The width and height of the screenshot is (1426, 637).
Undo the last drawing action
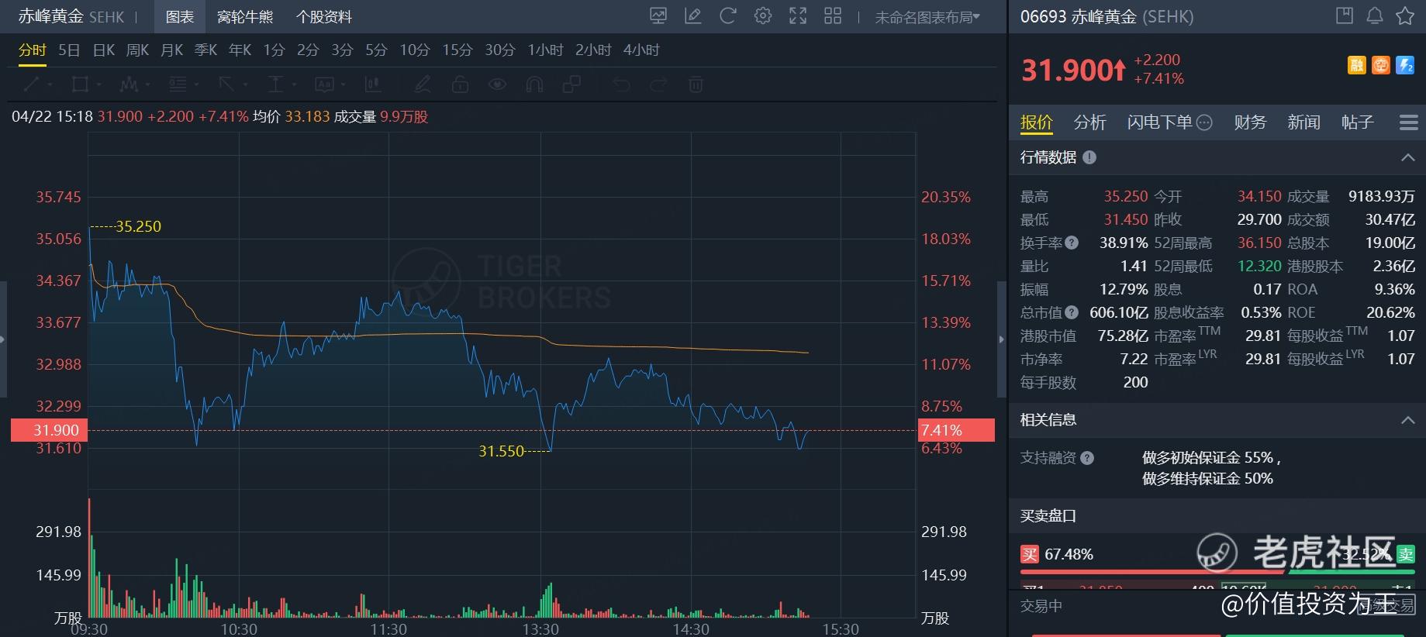coord(621,84)
